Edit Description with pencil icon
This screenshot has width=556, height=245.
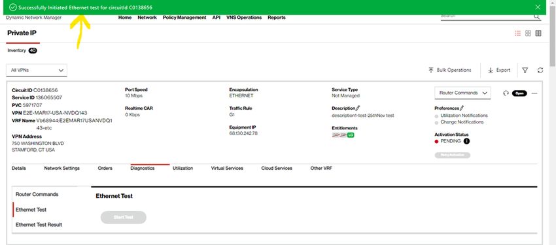pos(358,108)
